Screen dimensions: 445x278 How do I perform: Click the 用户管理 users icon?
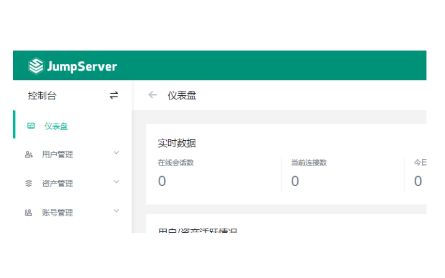point(28,154)
